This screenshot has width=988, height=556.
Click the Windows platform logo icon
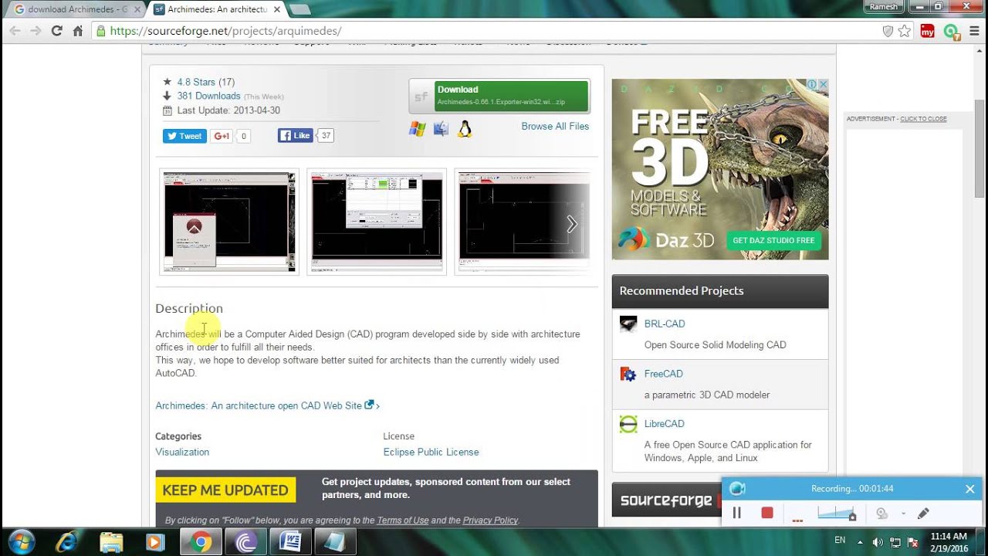point(418,129)
